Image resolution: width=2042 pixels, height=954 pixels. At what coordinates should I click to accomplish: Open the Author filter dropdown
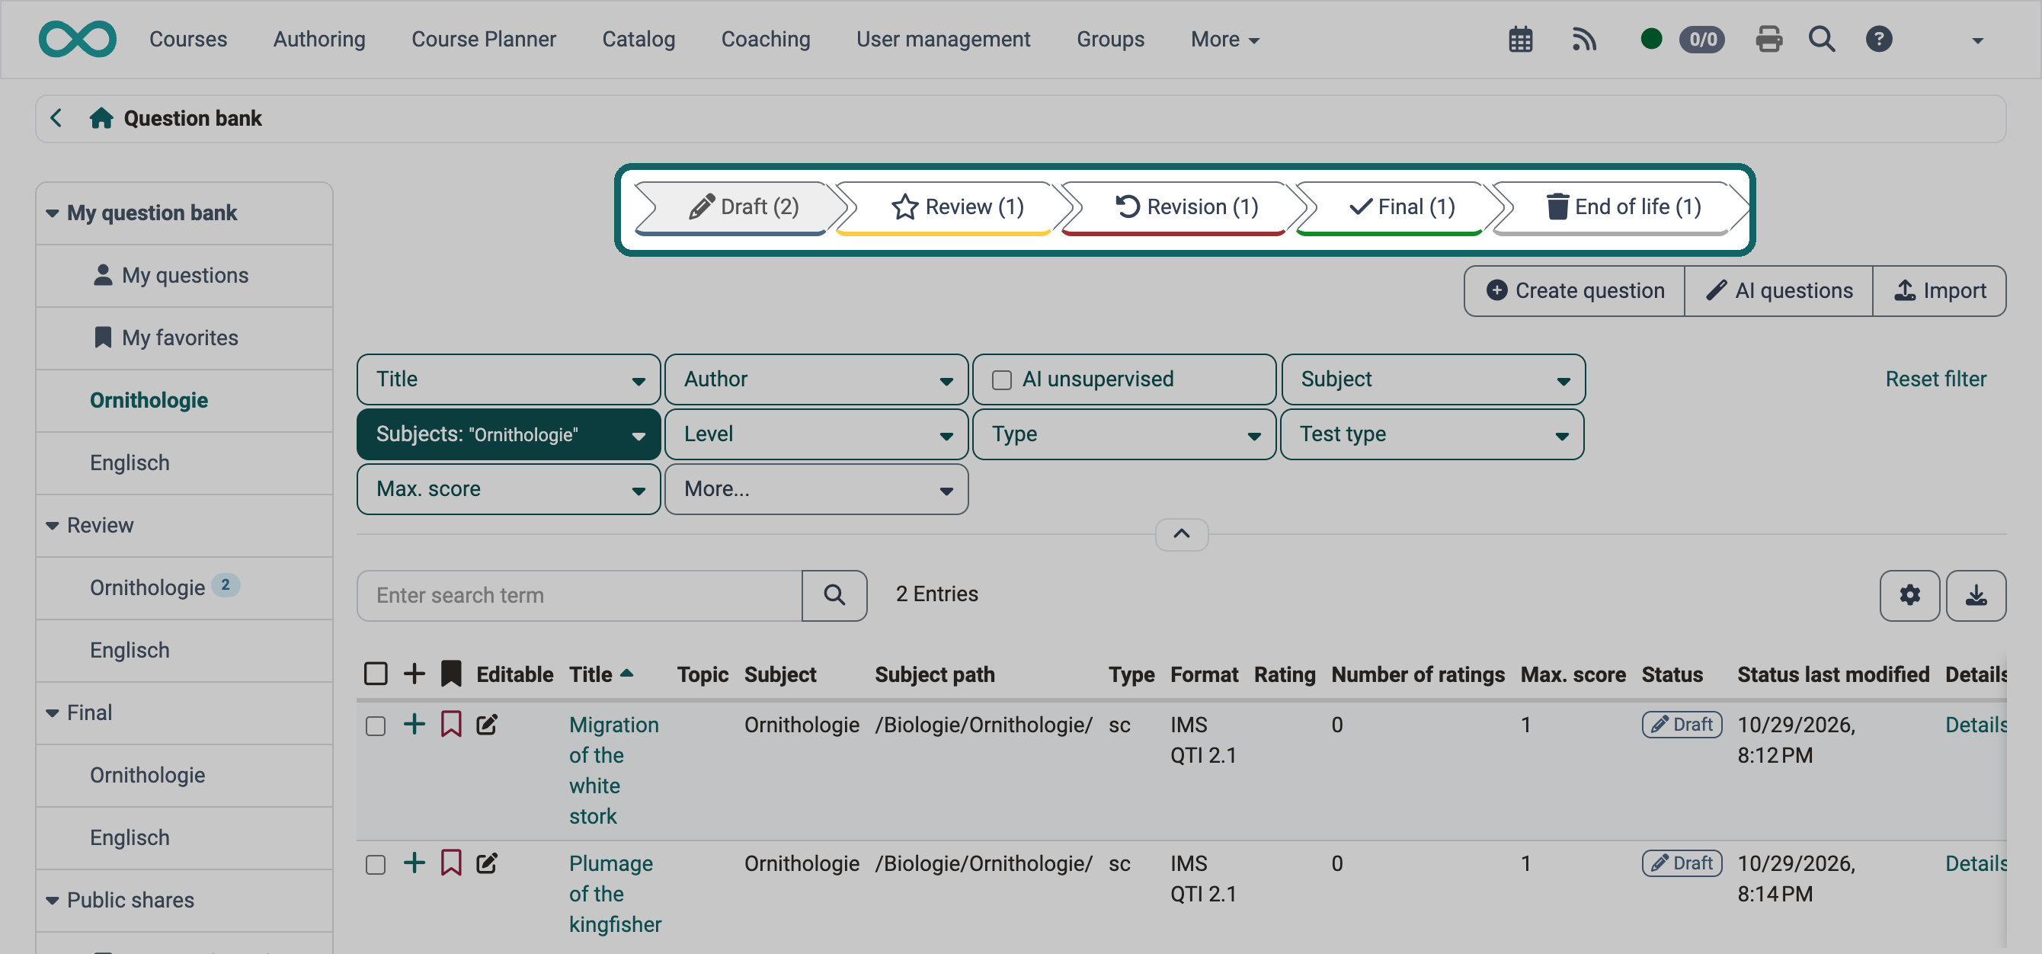(816, 380)
